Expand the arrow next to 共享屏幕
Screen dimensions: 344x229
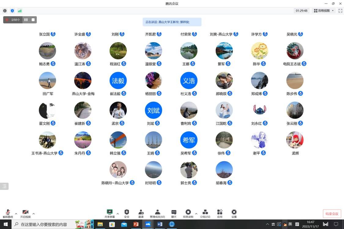coord(118,214)
